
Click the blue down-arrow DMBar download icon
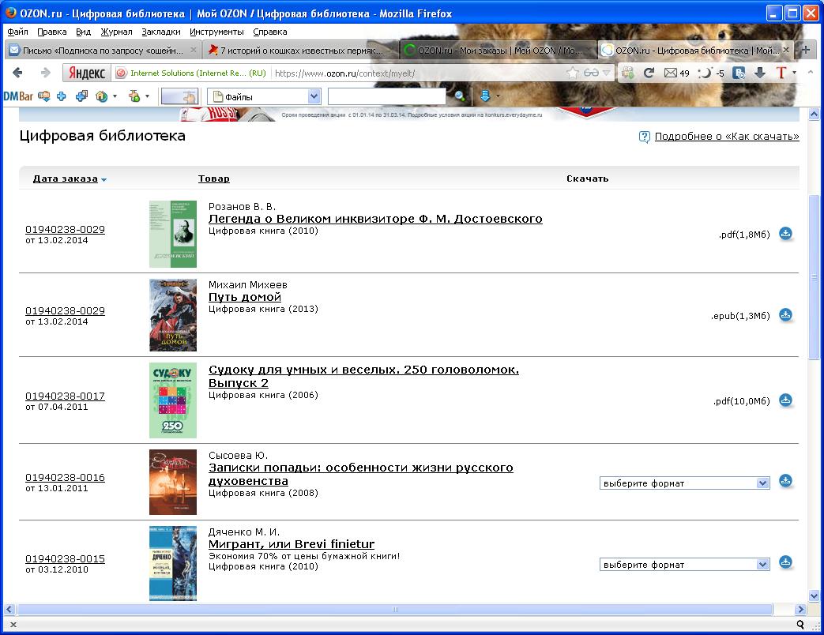(x=485, y=96)
